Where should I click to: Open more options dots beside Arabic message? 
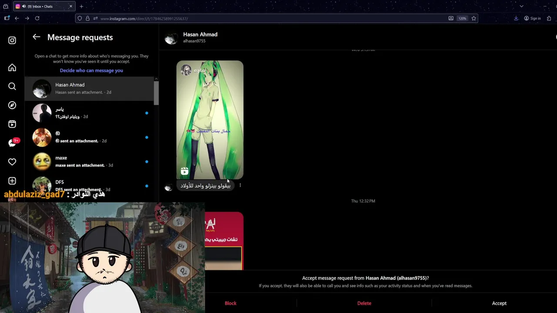click(240, 186)
